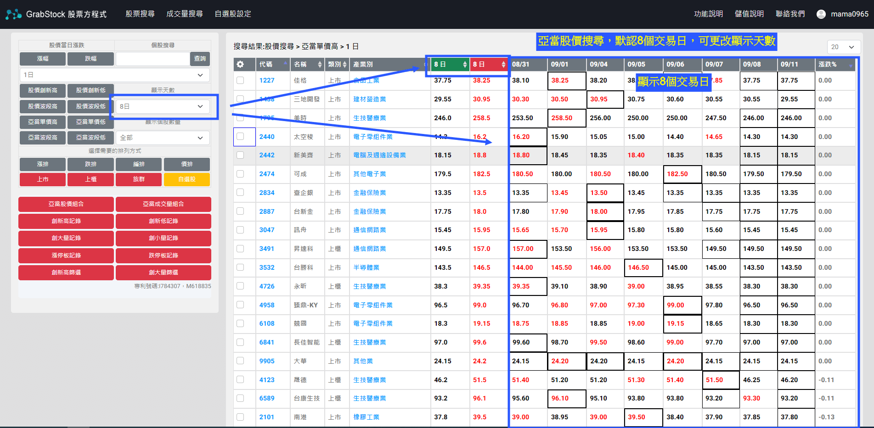Sort by 類別 column sort arrows
The image size is (874, 428).
(344, 65)
